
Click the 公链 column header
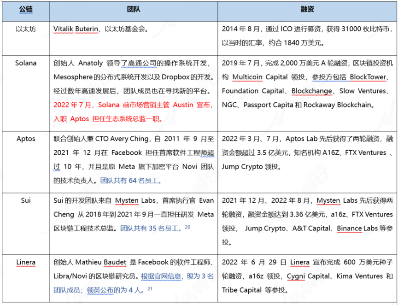pyautogui.click(x=26, y=9)
